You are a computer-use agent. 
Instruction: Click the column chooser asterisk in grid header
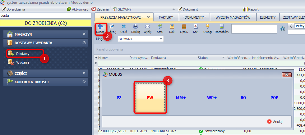point(96,58)
